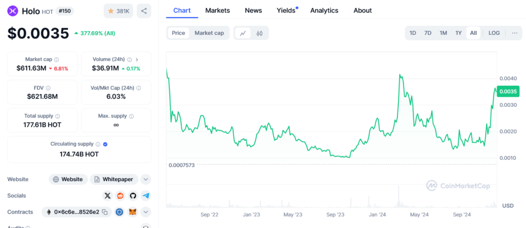
Task: Open the Reddit social link
Action: tap(120, 196)
